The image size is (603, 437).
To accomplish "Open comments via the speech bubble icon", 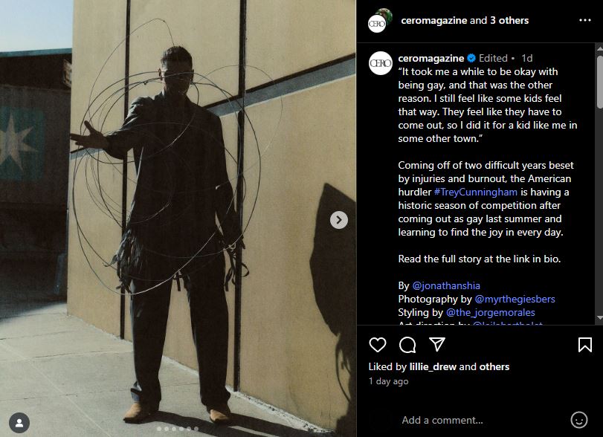I will tap(407, 345).
